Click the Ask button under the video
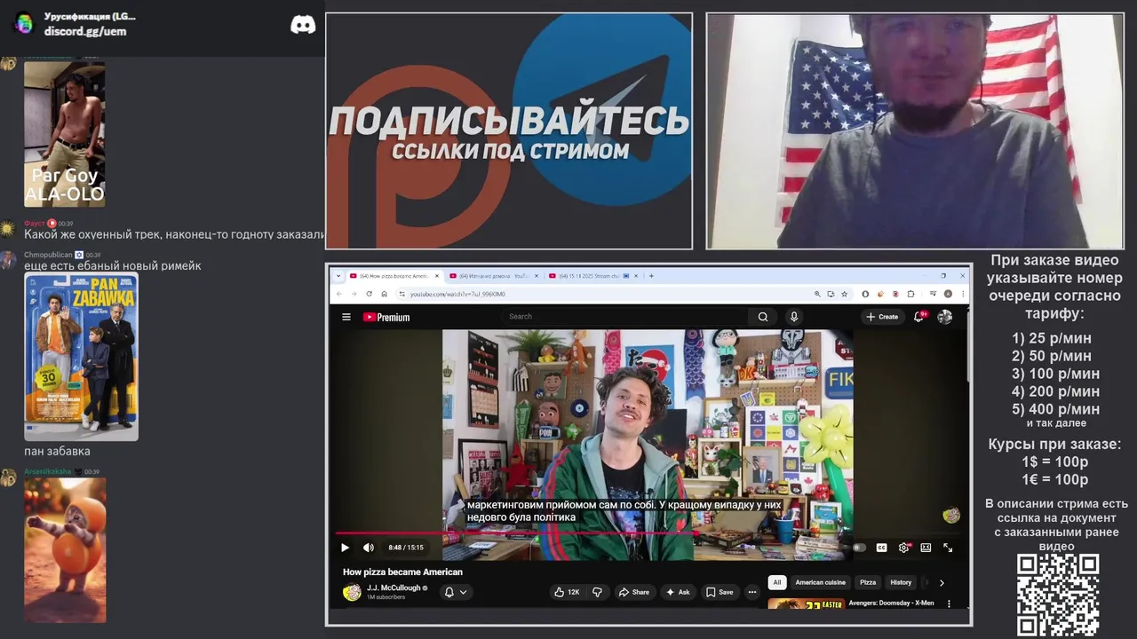This screenshot has width=1137, height=639. [x=678, y=592]
